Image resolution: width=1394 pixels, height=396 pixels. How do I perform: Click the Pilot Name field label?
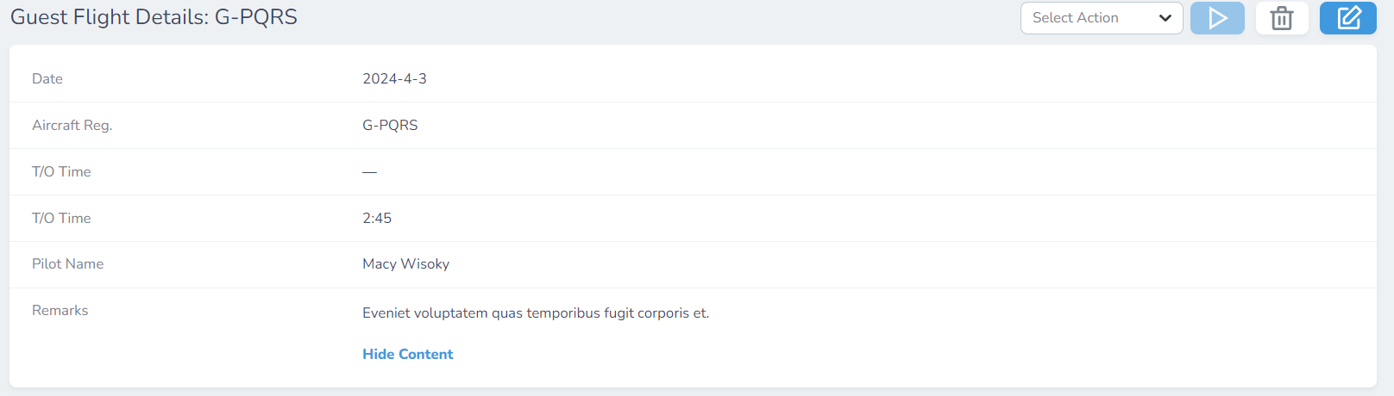pos(68,263)
